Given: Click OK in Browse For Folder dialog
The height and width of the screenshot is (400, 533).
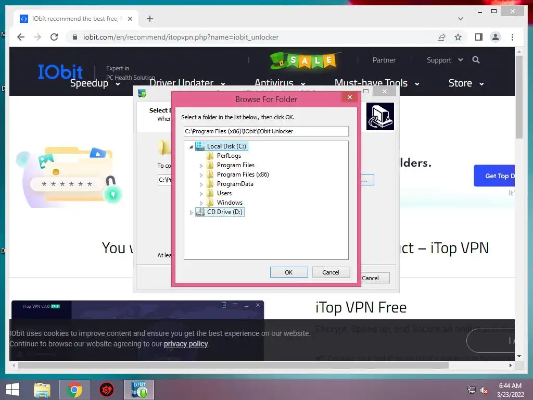Looking at the screenshot, I should tap(288, 272).
